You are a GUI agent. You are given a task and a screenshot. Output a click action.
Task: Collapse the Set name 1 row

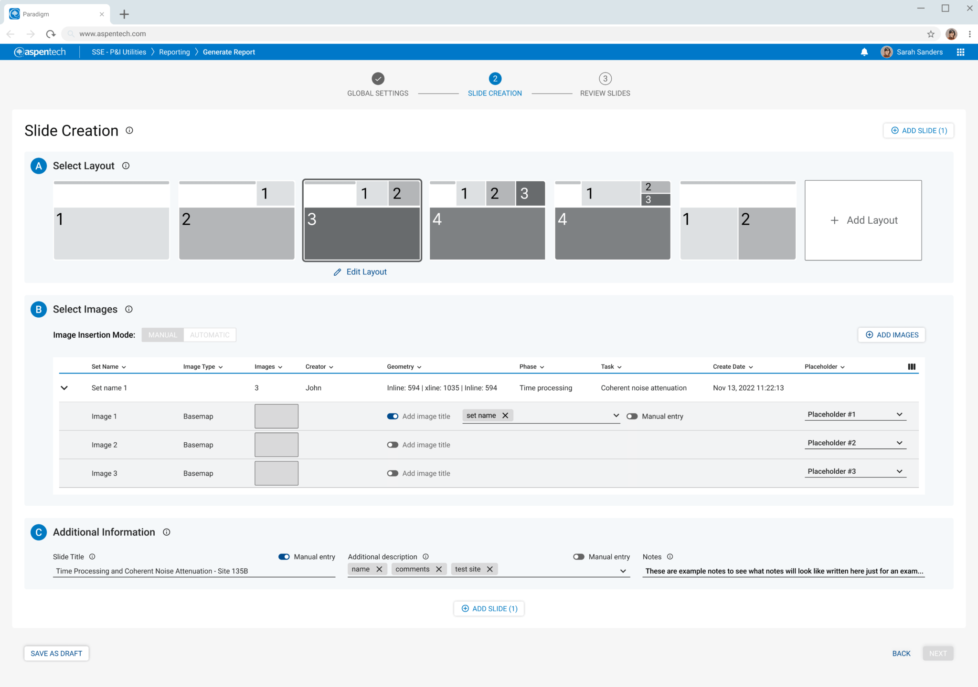(x=64, y=388)
